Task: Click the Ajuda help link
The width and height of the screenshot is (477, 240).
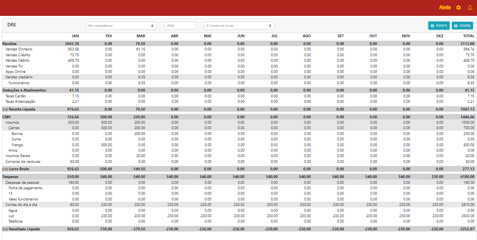Action: (445, 7)
